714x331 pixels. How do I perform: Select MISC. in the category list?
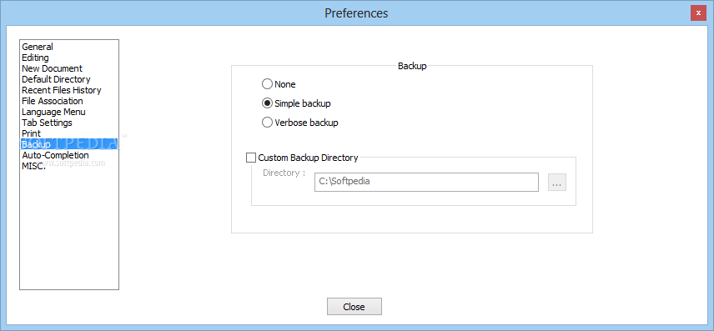(x=69, y=166)
